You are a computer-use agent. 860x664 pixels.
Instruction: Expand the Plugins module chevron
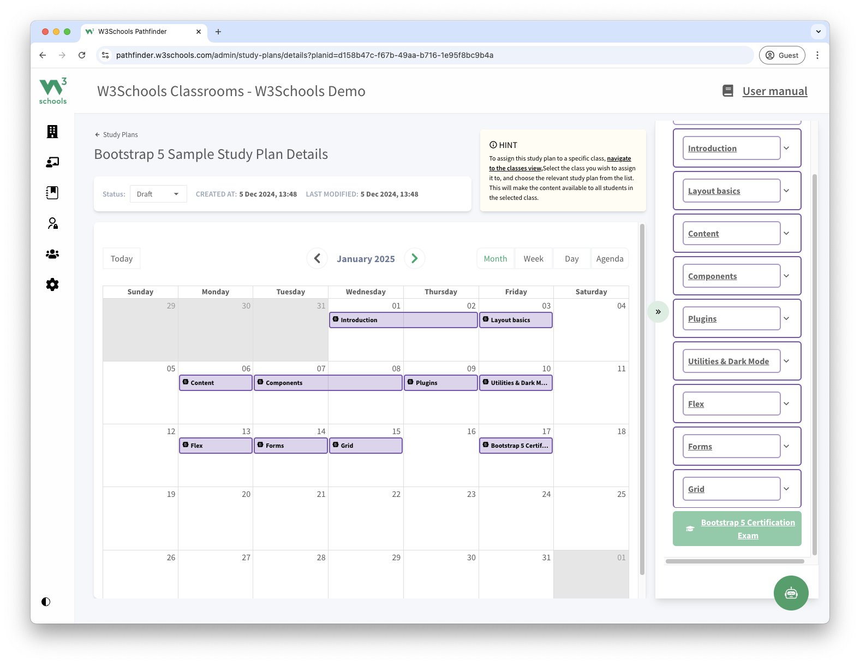pyautogui.click(x=786, y=318)
